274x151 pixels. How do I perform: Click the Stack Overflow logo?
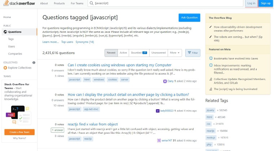[x=19, y=3]
